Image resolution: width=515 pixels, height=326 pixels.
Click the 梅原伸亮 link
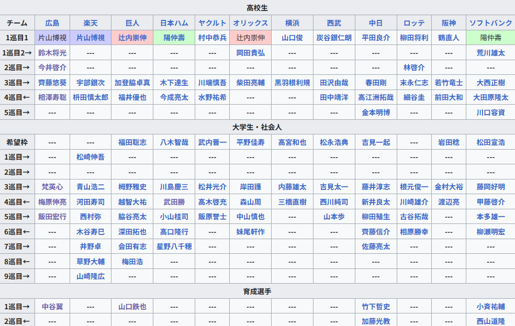52,202
